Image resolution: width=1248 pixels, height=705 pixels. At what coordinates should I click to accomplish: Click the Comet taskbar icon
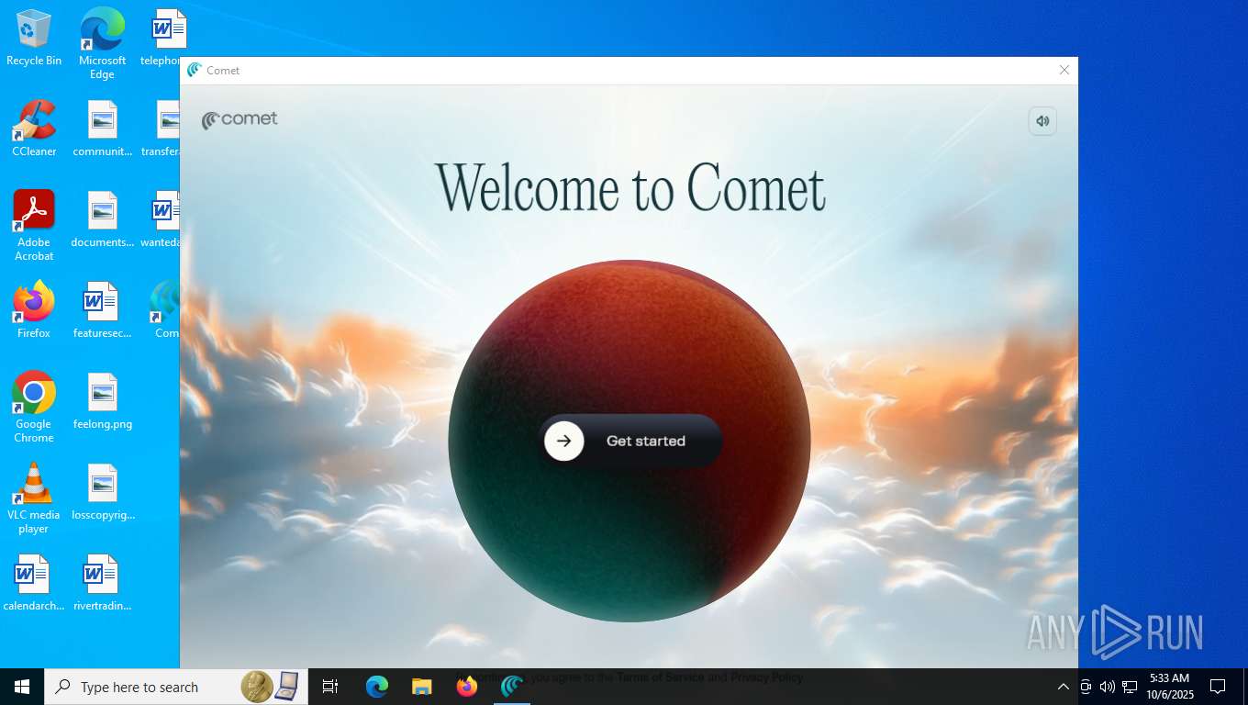click(x=512, y=687)
